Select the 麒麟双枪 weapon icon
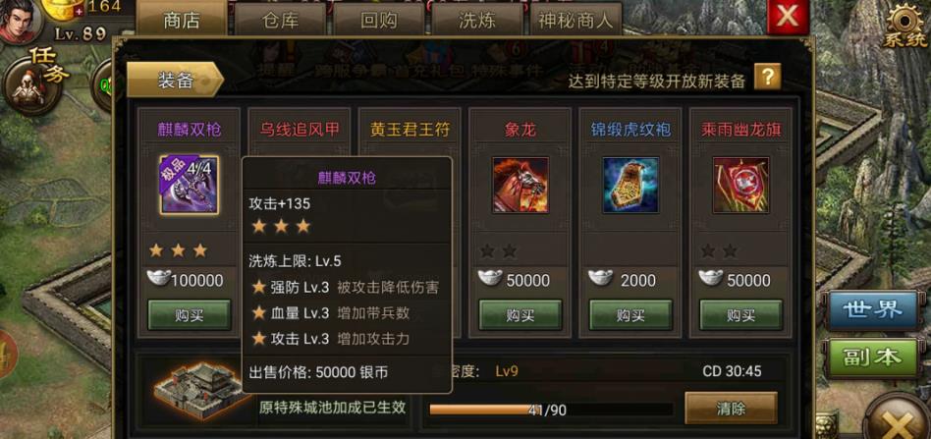 189,185
